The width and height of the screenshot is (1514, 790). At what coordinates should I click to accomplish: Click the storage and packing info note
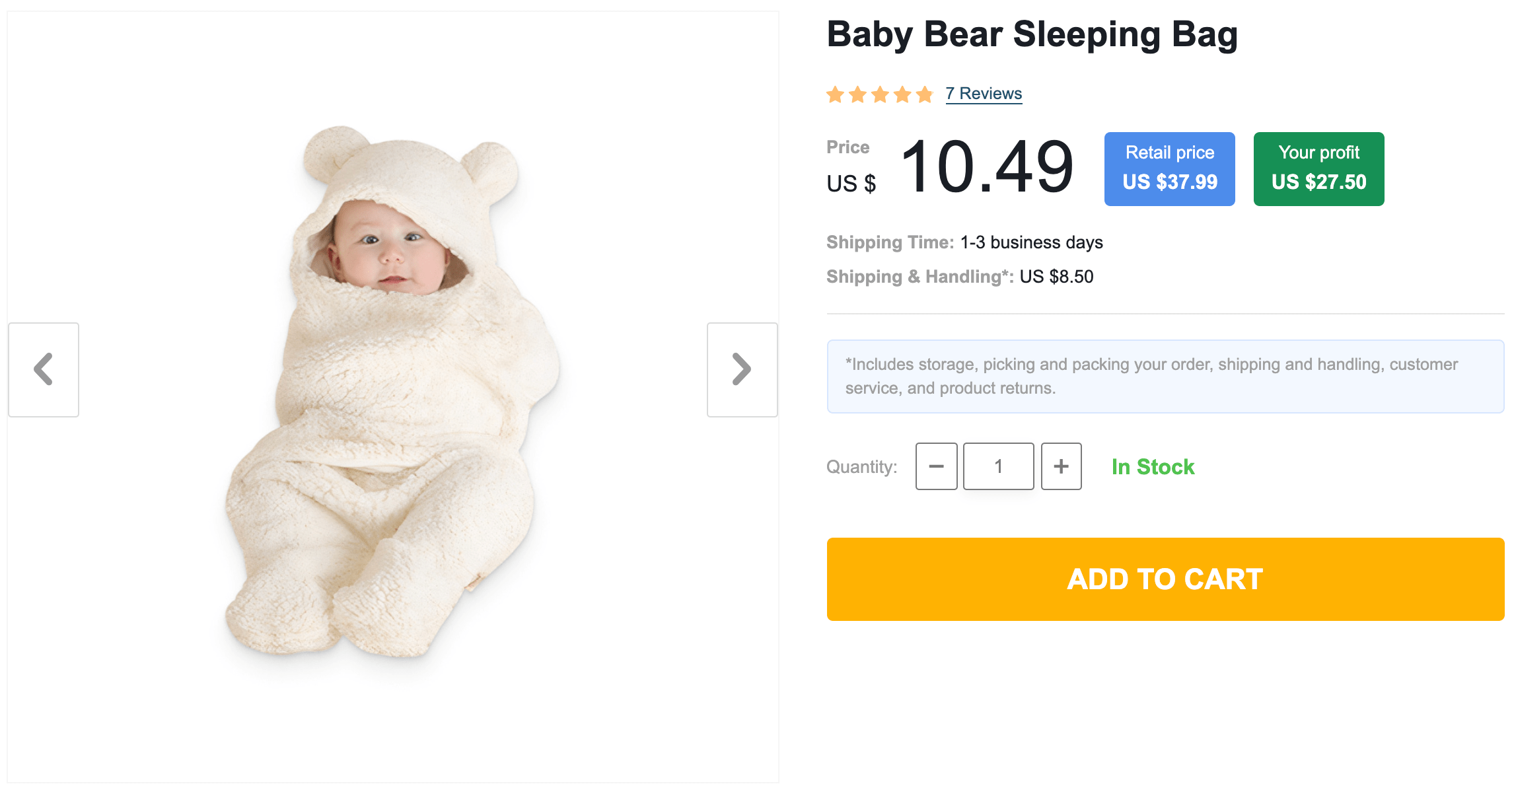pos(1165,377)
